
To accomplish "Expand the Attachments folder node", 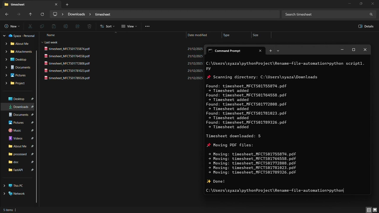I will 6,51.
